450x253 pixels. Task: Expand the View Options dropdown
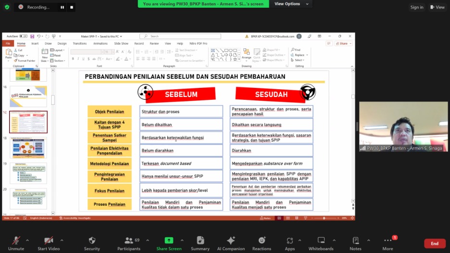coord(290,4)
